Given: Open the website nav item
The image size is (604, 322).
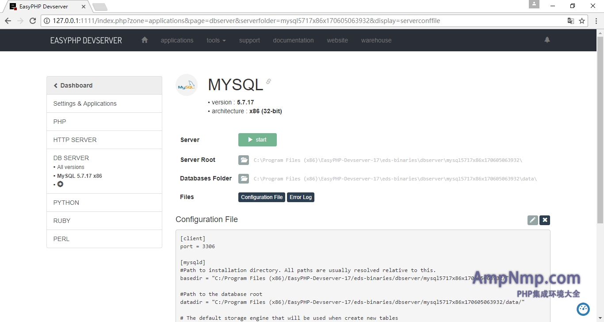Looking at the screenshot, I should point(337,40).
